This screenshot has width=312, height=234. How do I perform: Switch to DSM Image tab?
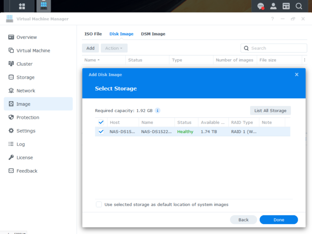[153, 34]
